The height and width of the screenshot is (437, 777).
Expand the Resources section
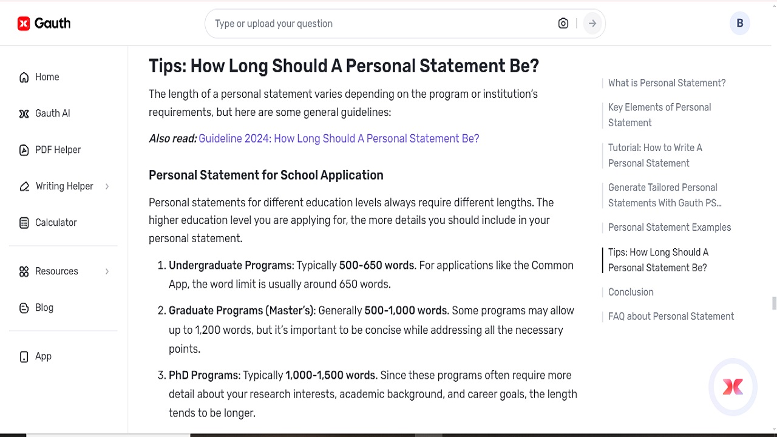point(56,271)
